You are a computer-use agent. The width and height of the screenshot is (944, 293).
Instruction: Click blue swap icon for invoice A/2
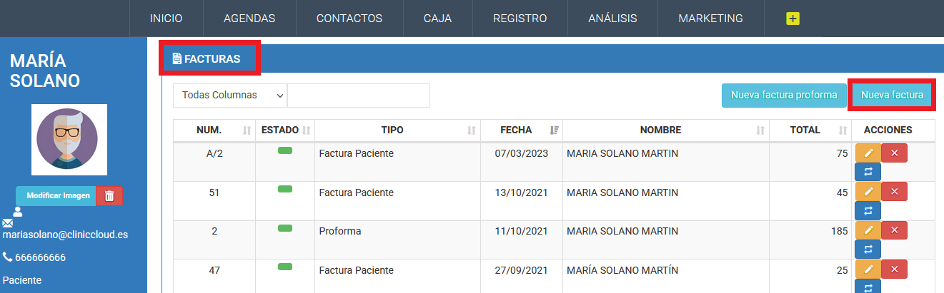868,171
